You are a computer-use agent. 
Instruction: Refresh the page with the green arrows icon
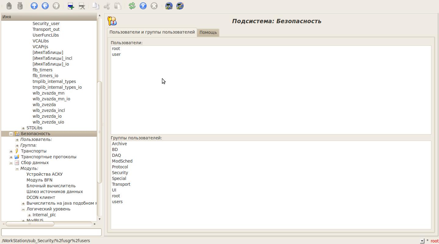[x=132, y=6]
